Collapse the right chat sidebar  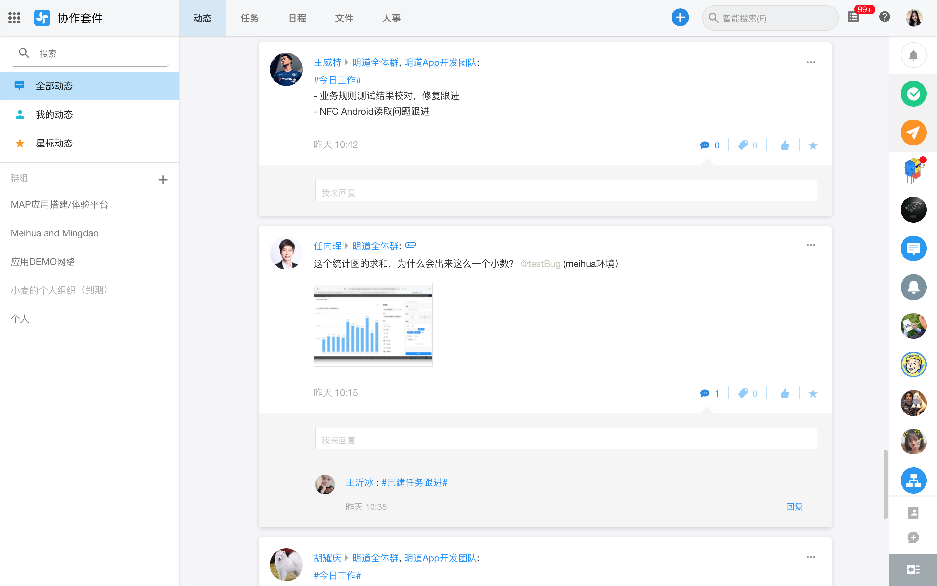point(913,570)
